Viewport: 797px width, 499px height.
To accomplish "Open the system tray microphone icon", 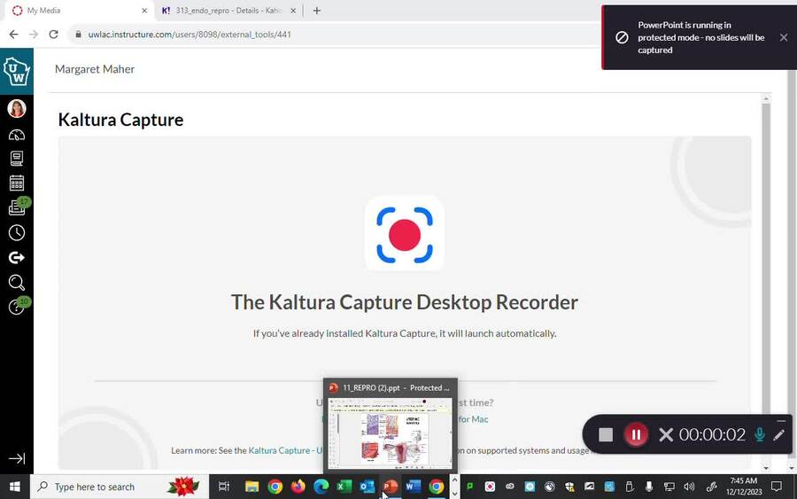I will click(648, 487).
